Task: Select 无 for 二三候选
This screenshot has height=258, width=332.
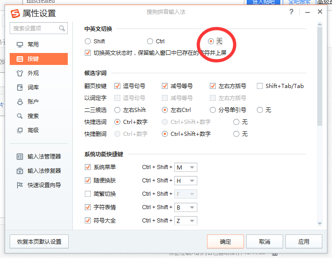Action: [260, 110]
